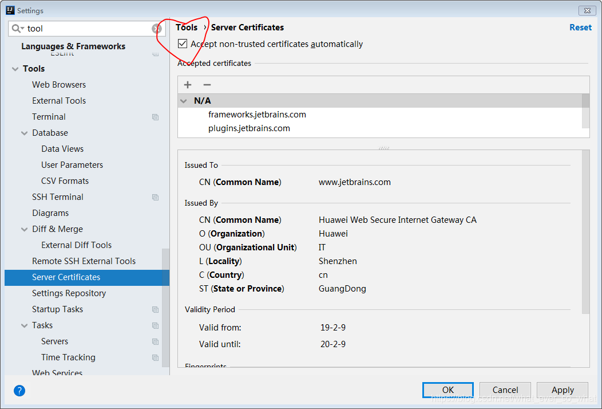Open Diagrams settings page
Image resolution: width=602 pixels, height=409 pixels.
click(50, 213)
